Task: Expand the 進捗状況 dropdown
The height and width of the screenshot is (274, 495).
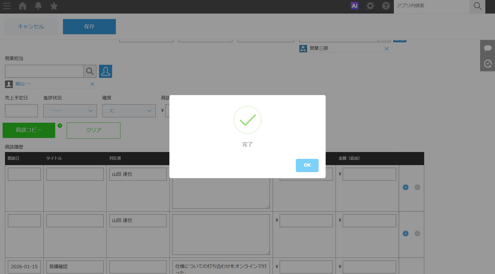Action: coord(70,111)
